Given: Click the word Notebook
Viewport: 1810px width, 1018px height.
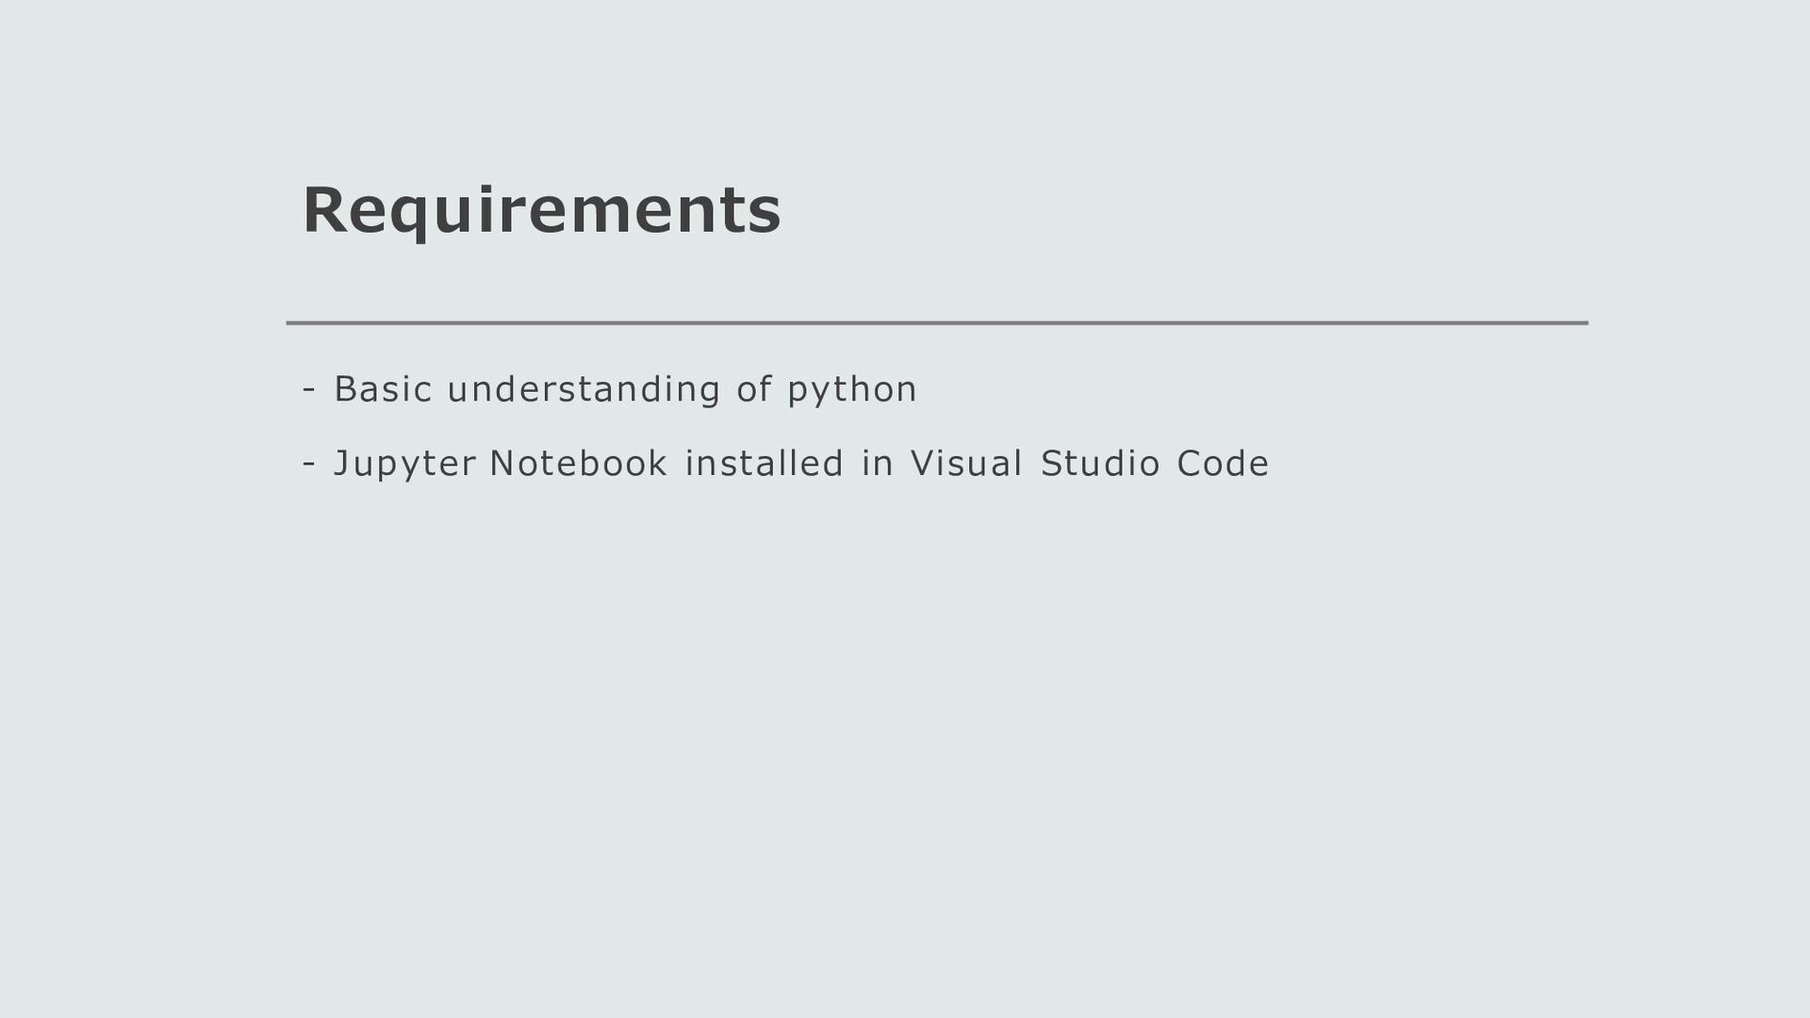Looking at the screenshot, I should point(578,464).
